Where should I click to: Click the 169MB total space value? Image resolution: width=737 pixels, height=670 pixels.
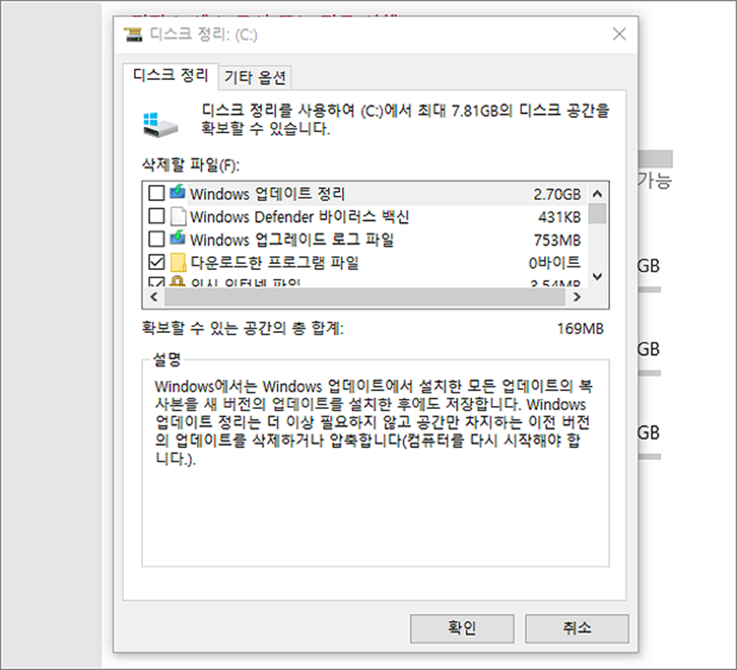580,328
